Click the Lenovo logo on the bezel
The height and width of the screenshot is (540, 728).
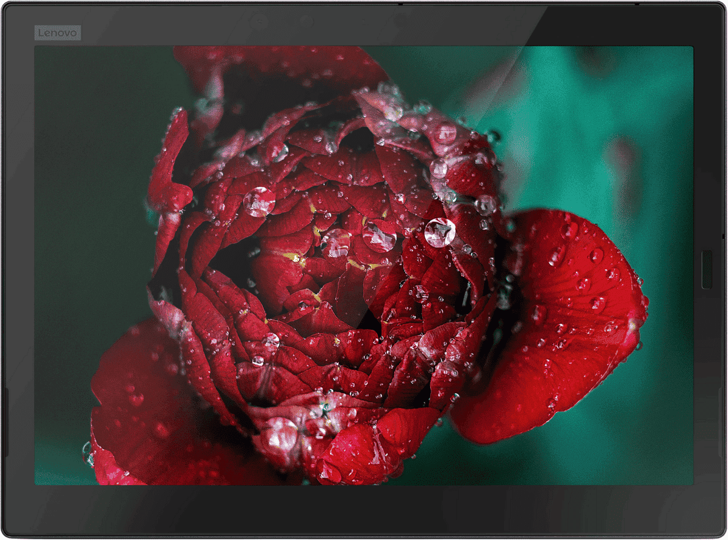[57, 33]
